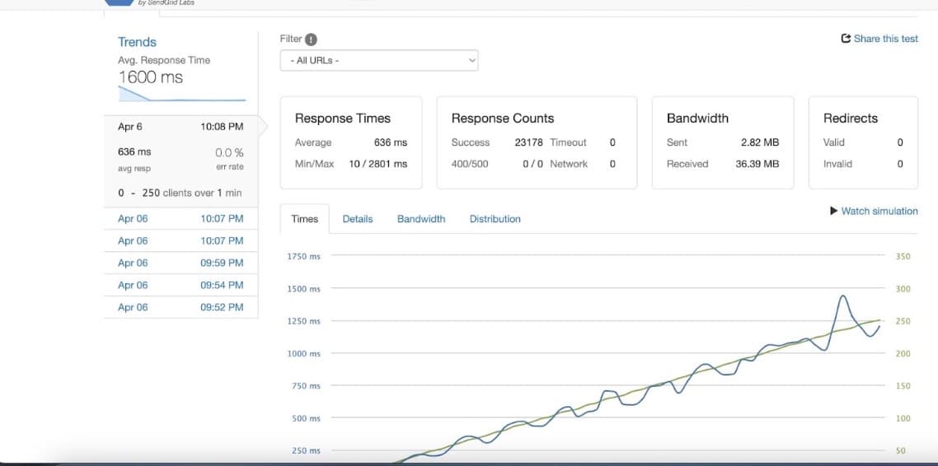Click the Timeout label in Response Counts

click(568, 142)
